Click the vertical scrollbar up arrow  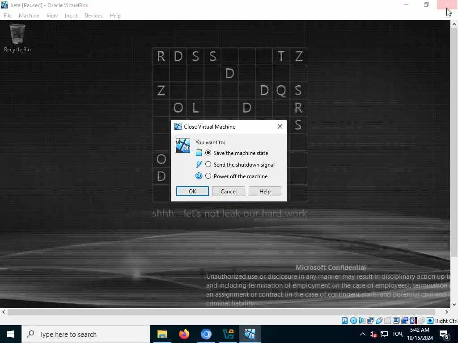(454, 25)
